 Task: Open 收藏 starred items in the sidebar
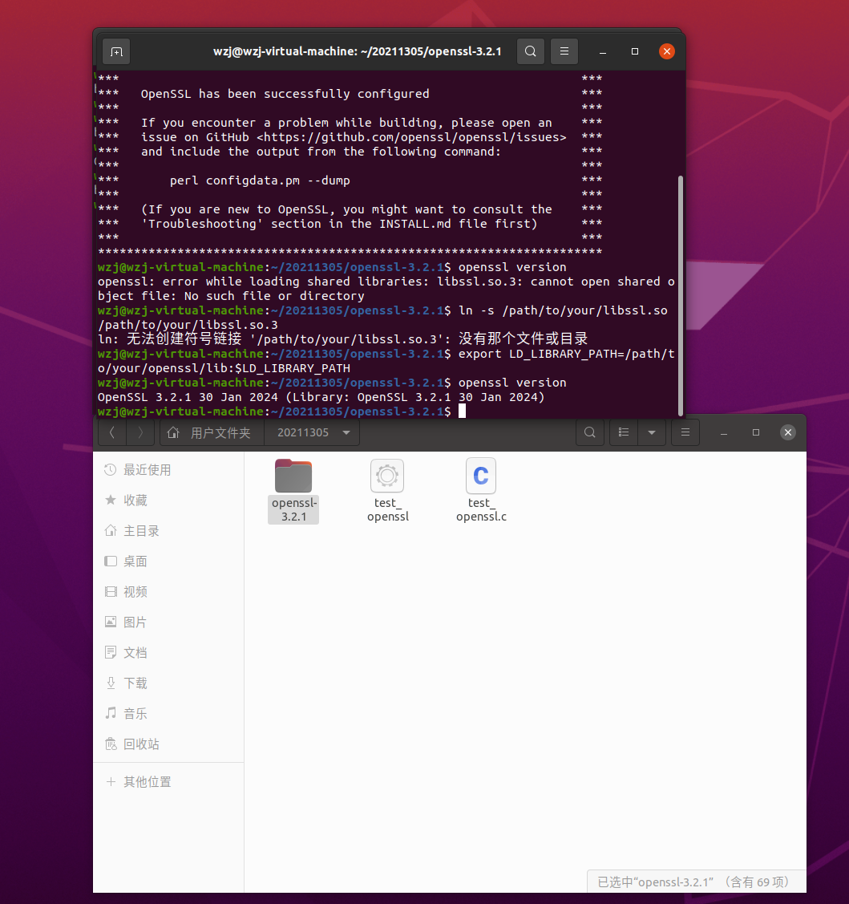168,501
